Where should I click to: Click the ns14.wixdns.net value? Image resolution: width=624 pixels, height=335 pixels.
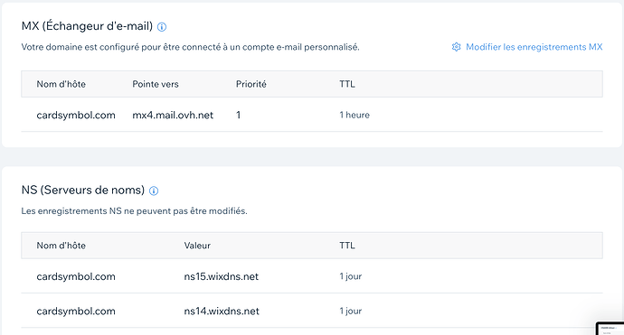click(x=222, y=312)
